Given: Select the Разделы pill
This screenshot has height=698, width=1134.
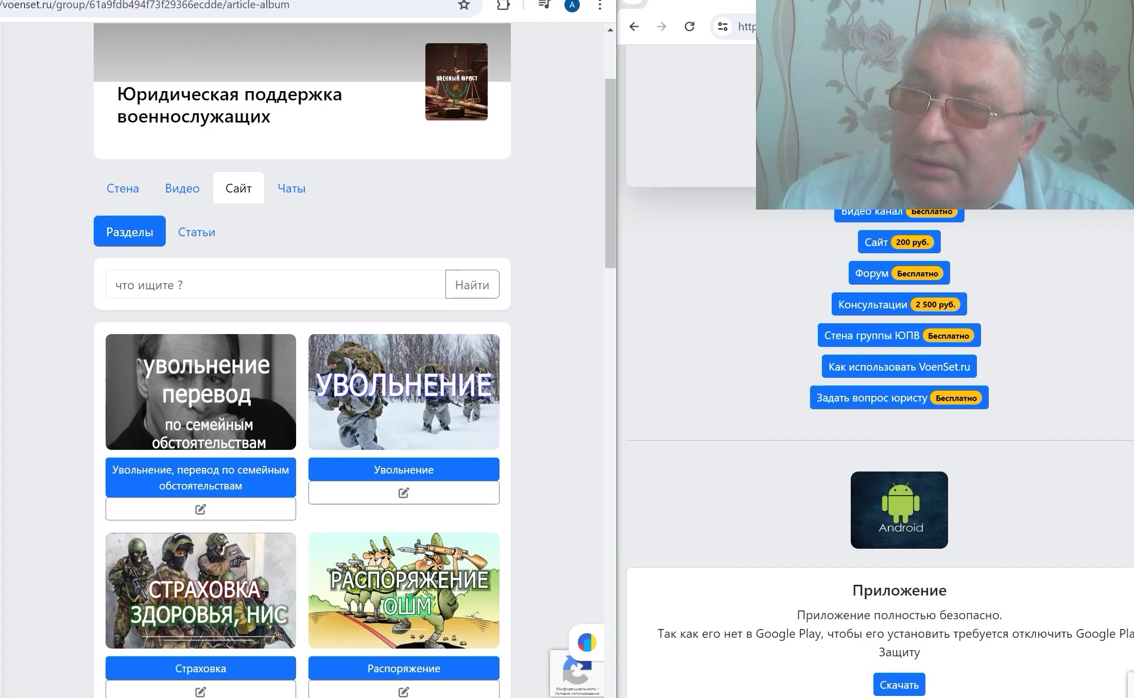Looking at the screenshot, I should [130, 232].
